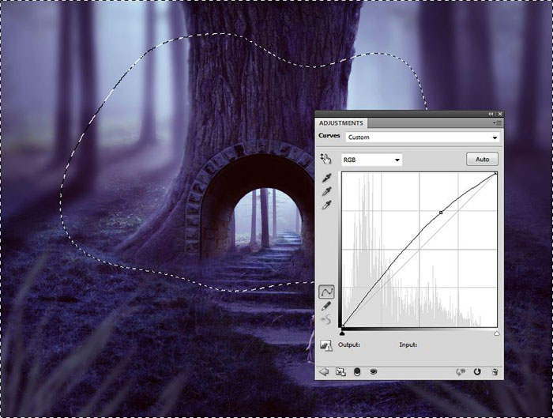Toggle clip to layer icon

pos(357,372)
